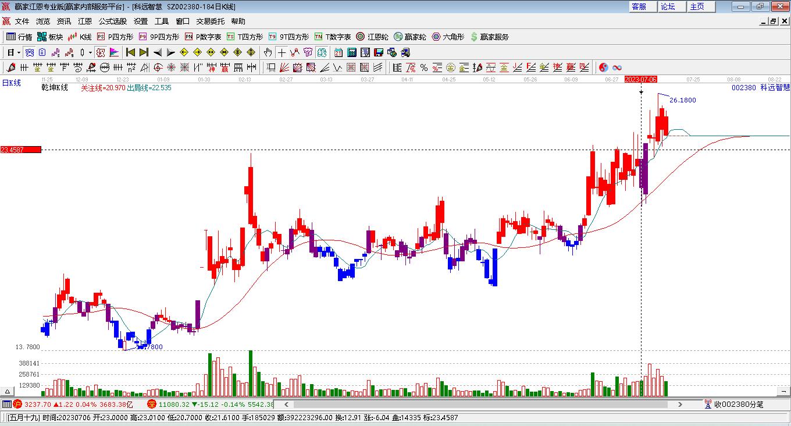Open the 9T四方形 tool

288,37
